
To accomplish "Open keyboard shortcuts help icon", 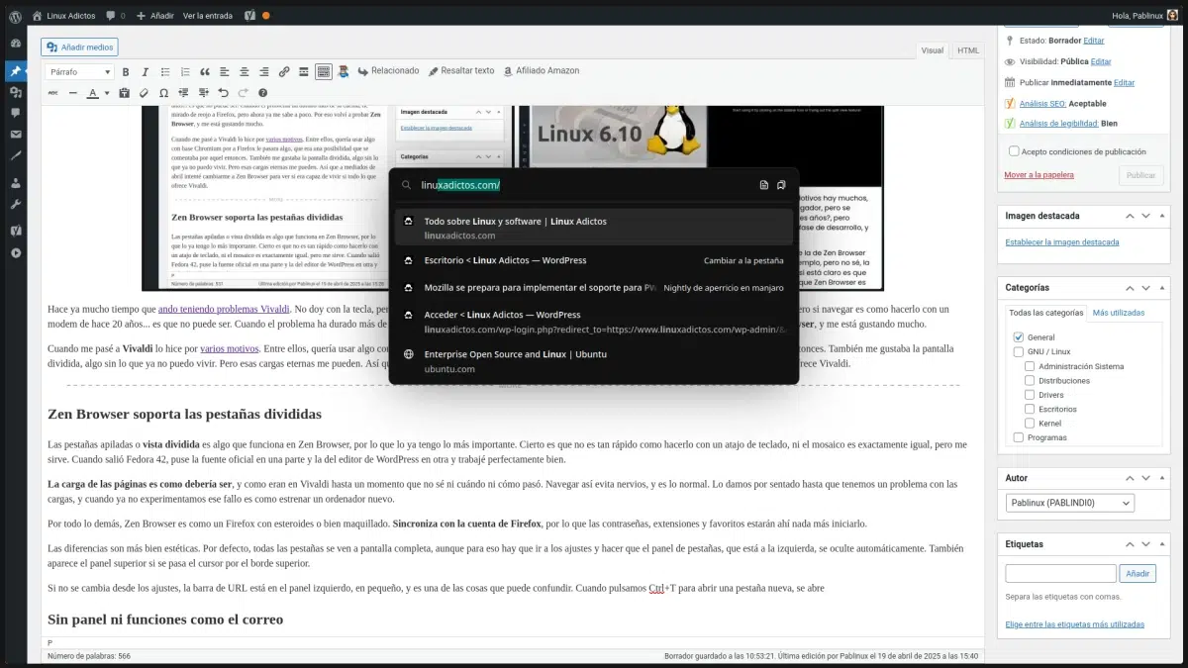I will coord(262,93).
